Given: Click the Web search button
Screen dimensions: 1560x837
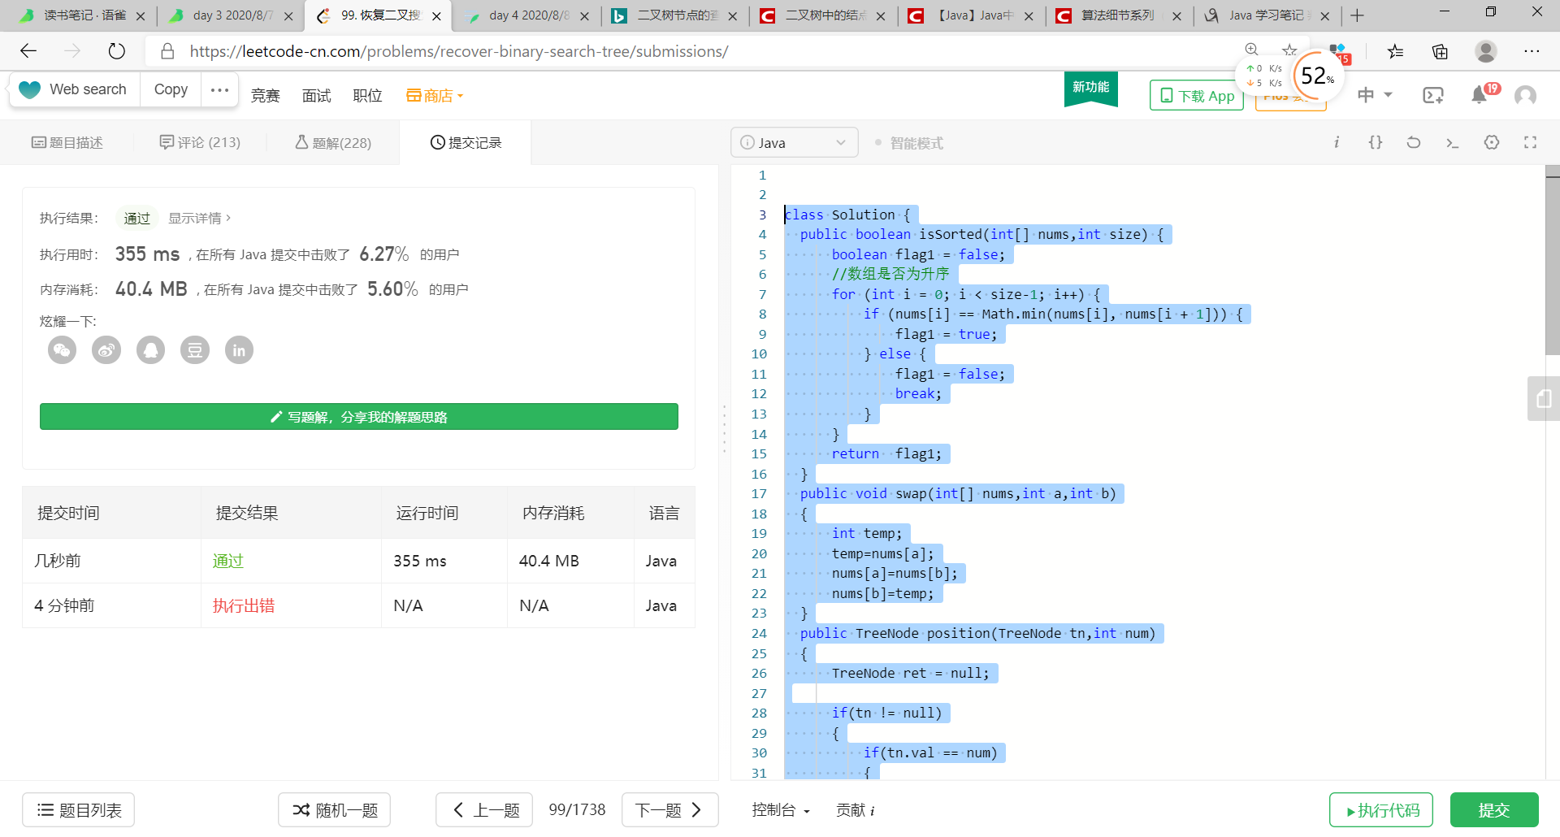Looking at the screenshot, I should click(75, 89).
